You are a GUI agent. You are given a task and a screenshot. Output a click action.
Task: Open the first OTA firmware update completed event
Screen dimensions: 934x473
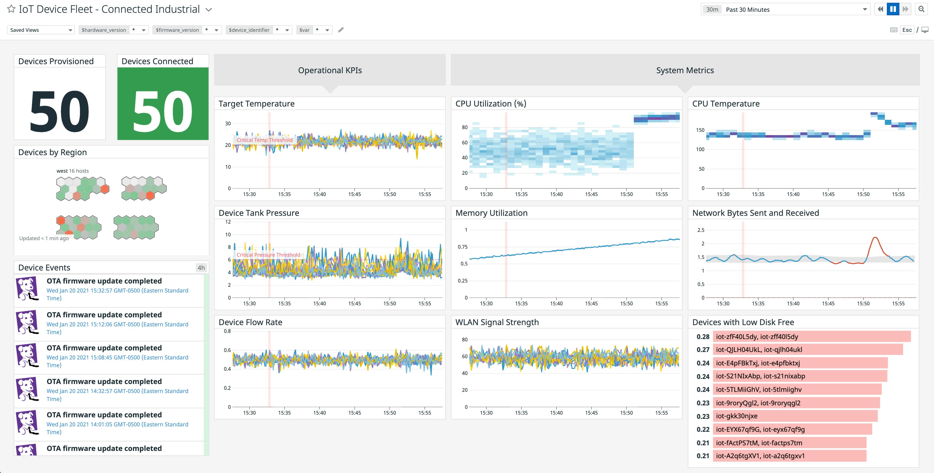104,280
